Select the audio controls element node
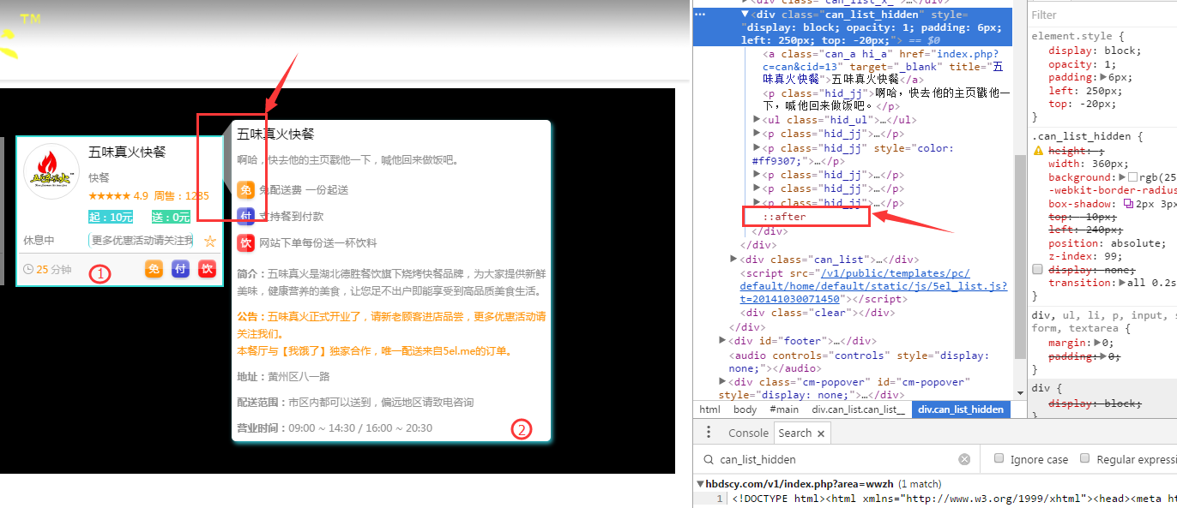 pos(860,362)
